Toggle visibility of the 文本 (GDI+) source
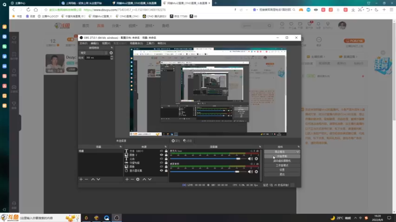This screenshot has height=222, width=396. (x=161, y=151)
